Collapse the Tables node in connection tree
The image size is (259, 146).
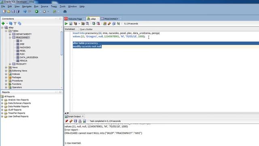click(6, 31)
